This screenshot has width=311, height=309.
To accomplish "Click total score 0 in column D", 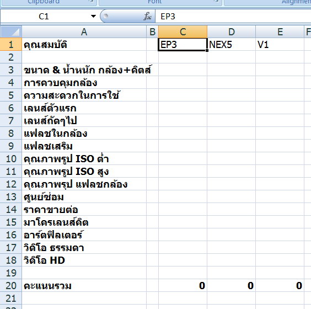I will (231, 286).
